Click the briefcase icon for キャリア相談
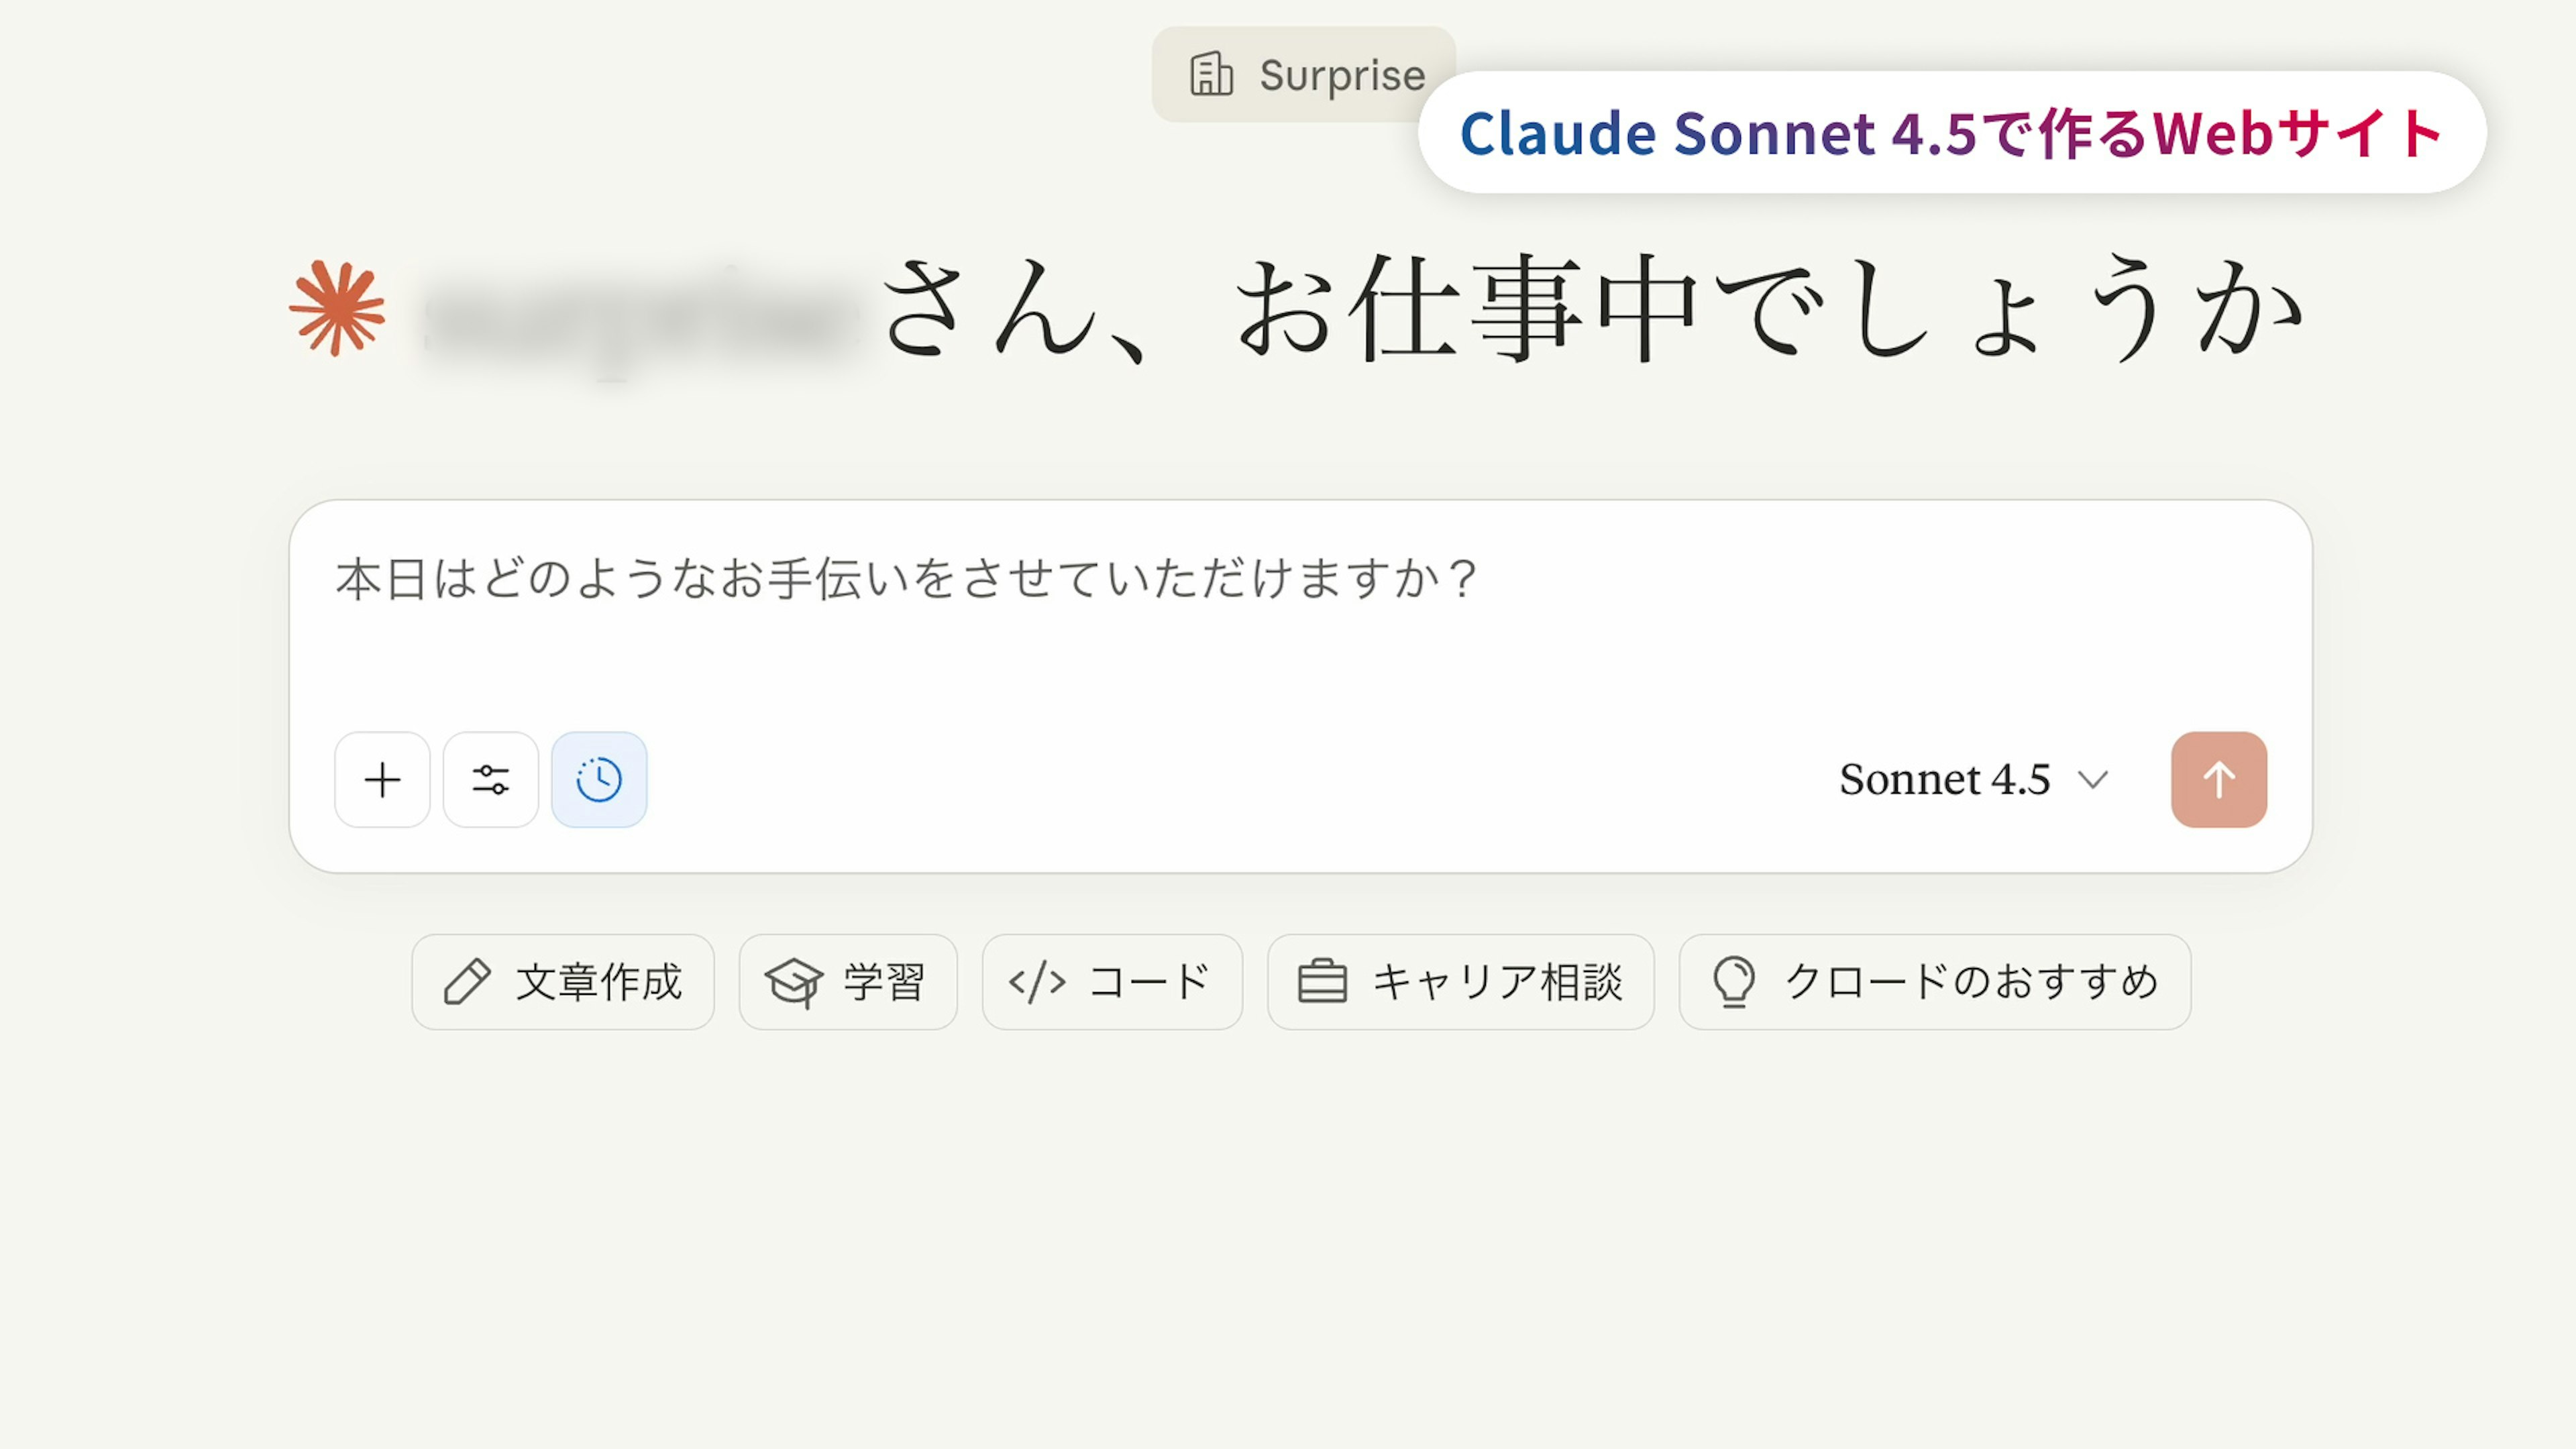The width and height of the screenshot is (2576, 1449). click(x=1322, y=982)
